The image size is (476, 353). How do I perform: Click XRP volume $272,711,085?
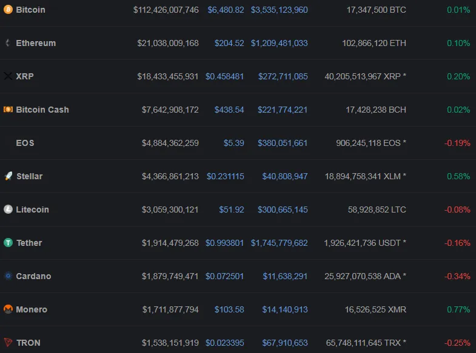(x=283, y=76)
